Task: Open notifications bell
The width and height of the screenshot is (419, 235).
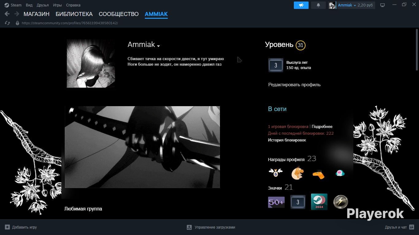Action: 318,5
